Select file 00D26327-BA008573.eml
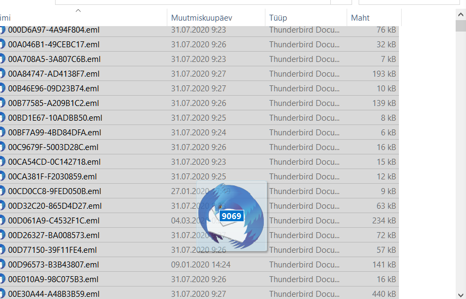This screenshot has width=466, height=299. (54, 235)
